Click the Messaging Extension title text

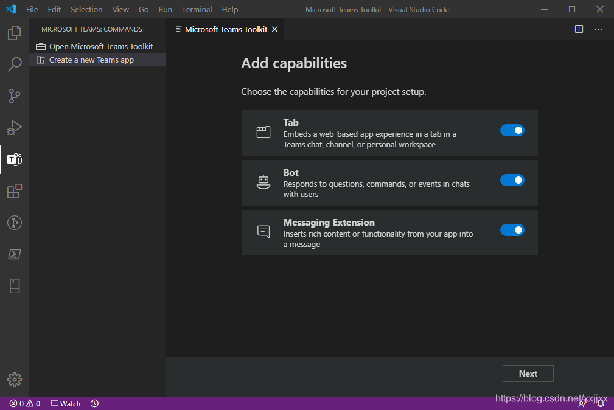[x=329, y=223]
